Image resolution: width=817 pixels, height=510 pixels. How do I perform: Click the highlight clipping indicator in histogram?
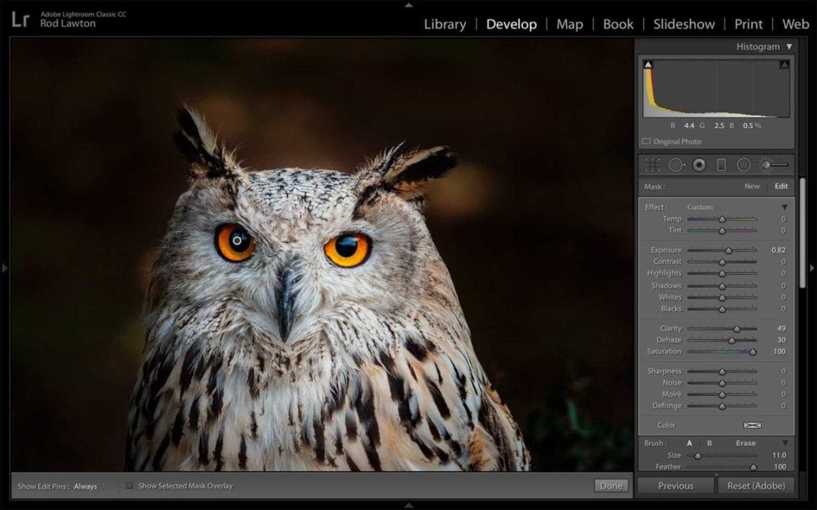point(784,64)
